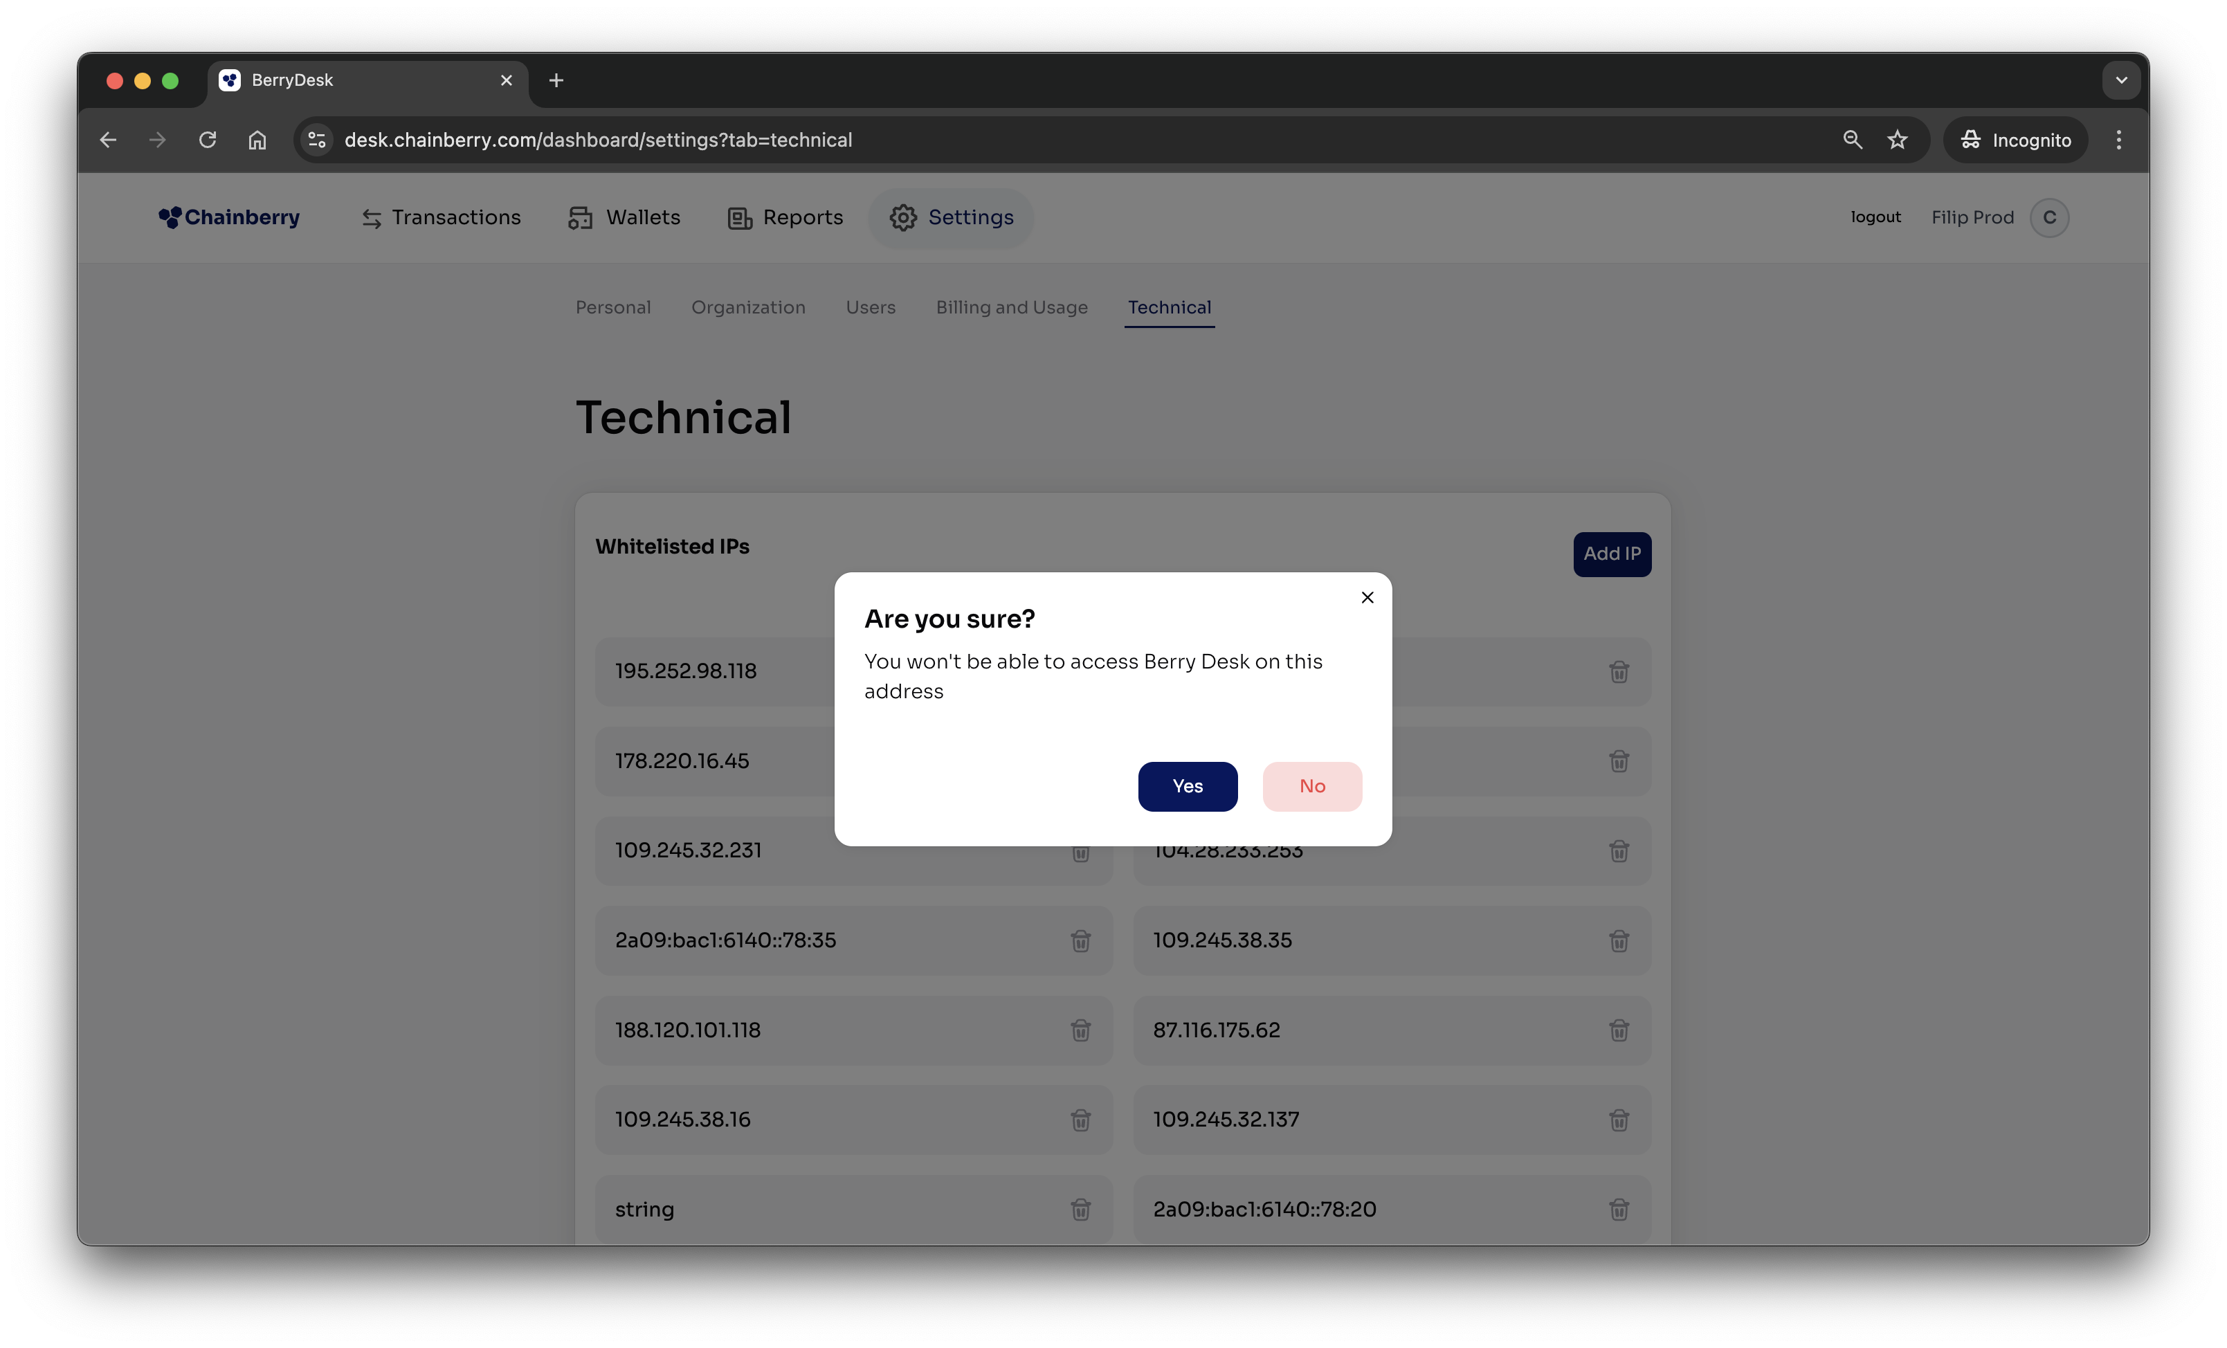This screenshot has height=1348, width=2227.
Task: Click the Add IP button
Action: [1612, 554]
